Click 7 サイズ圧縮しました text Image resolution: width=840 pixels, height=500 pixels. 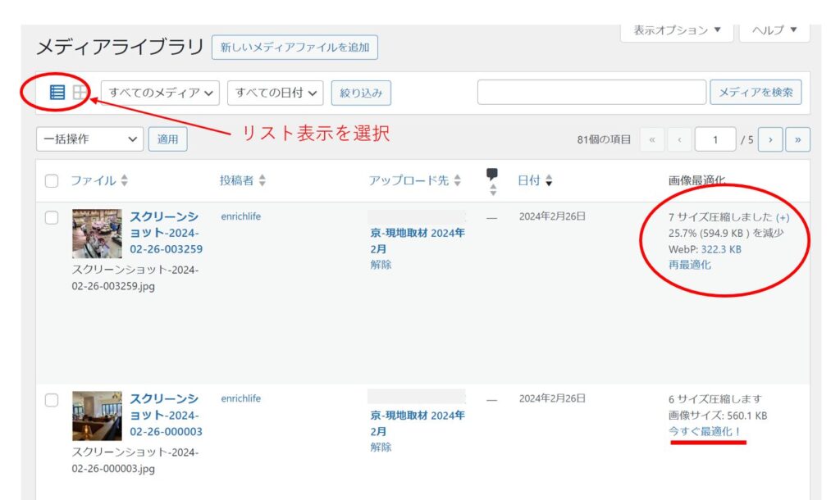pos(720,217)
